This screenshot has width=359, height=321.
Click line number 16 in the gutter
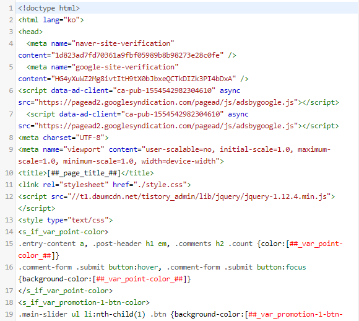[9, 267]
